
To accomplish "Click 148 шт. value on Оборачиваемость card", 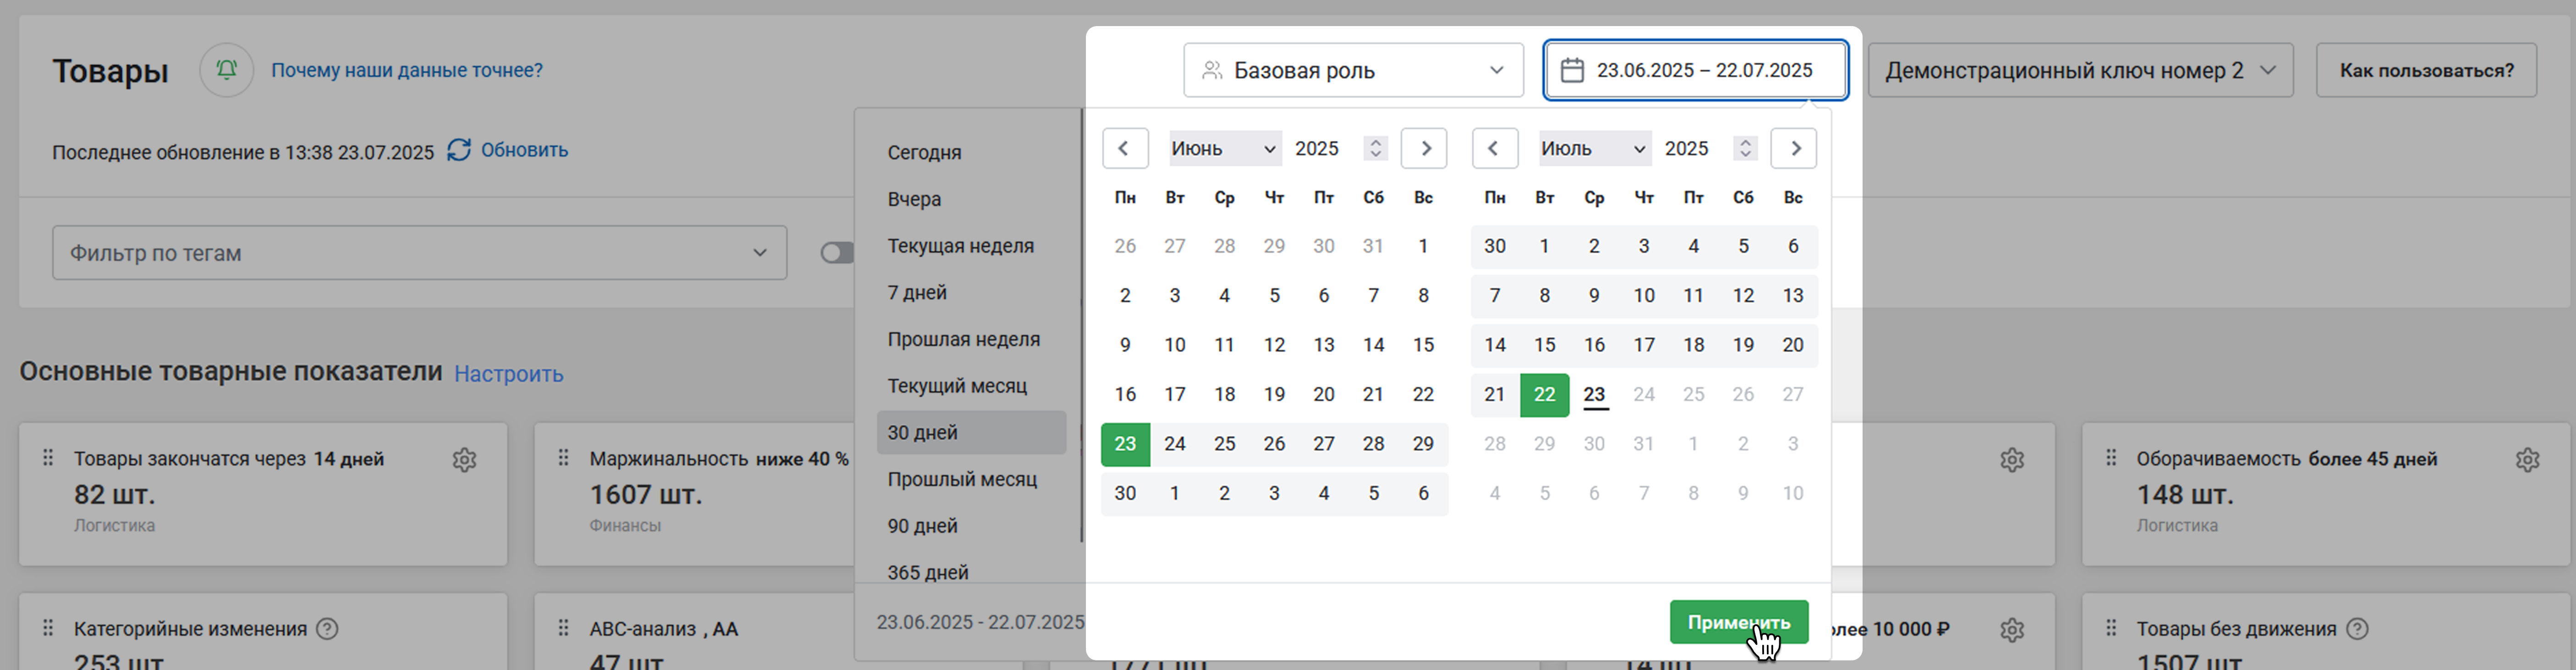I will (x=2185, y=494).
